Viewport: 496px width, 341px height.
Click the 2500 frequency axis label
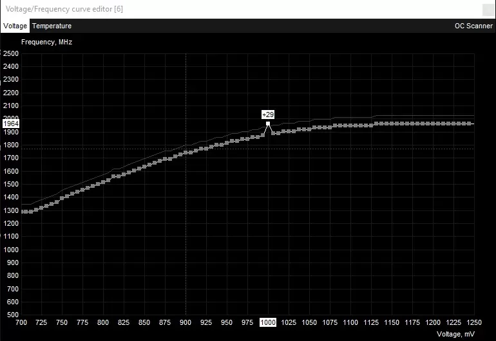click(x=11, y=54)
